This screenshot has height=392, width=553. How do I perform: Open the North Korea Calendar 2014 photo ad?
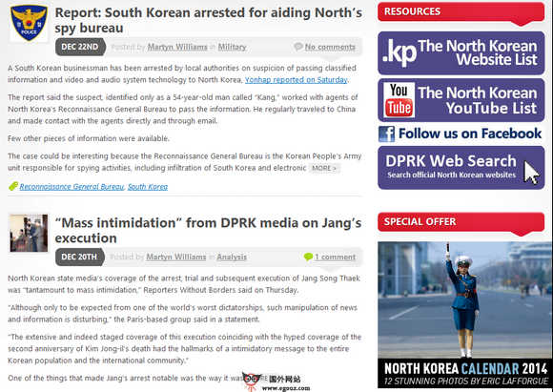point(465,299)
